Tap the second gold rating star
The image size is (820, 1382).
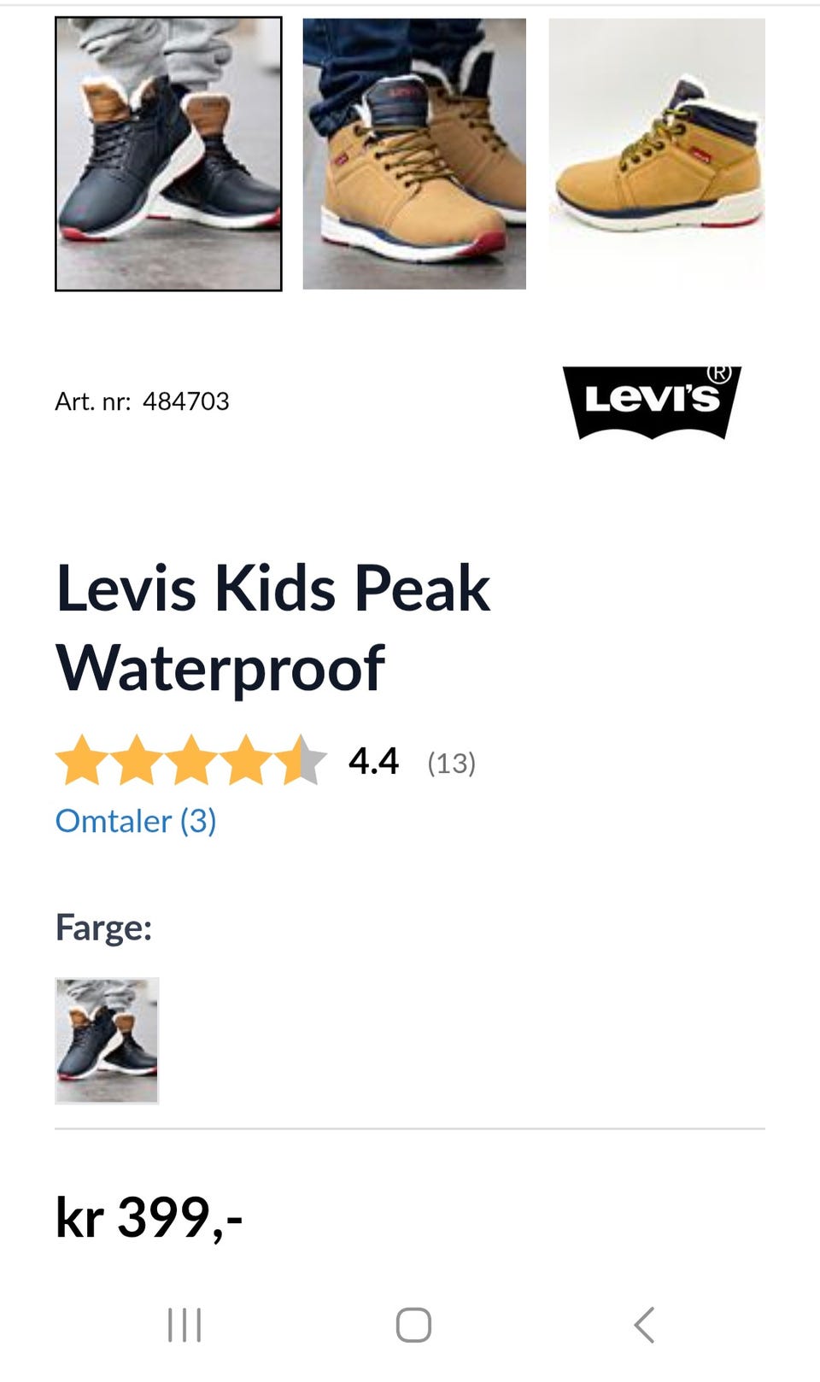pos(137,760)
